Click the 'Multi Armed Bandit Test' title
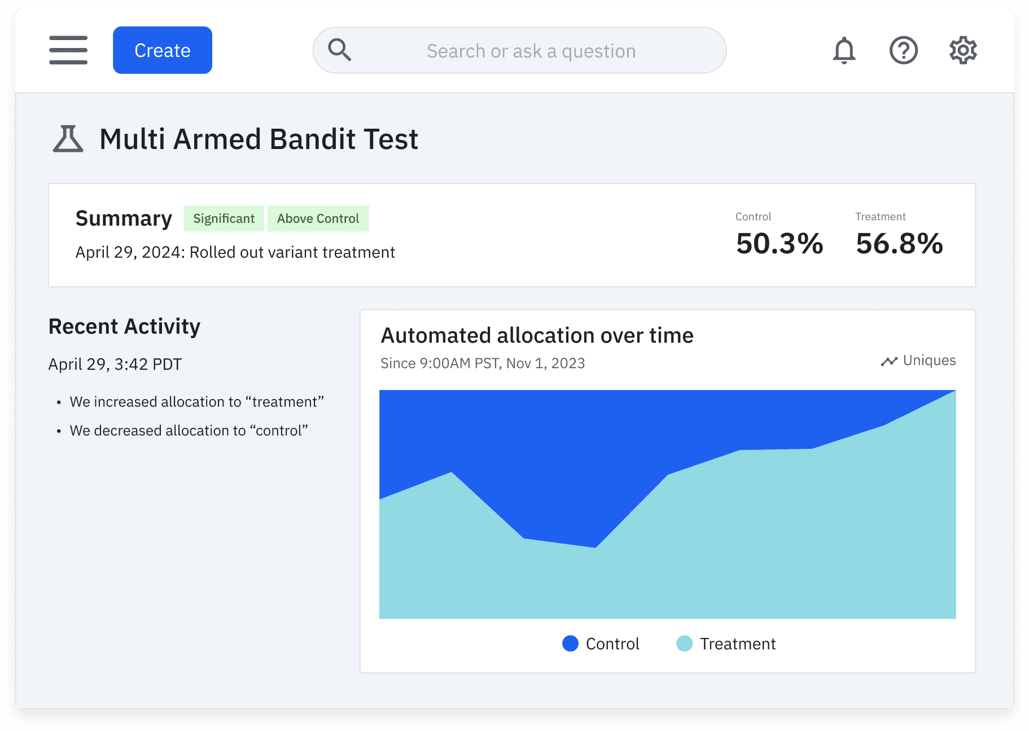The width and height of the screenshot is (1029, 731). (x=259, y=139)
